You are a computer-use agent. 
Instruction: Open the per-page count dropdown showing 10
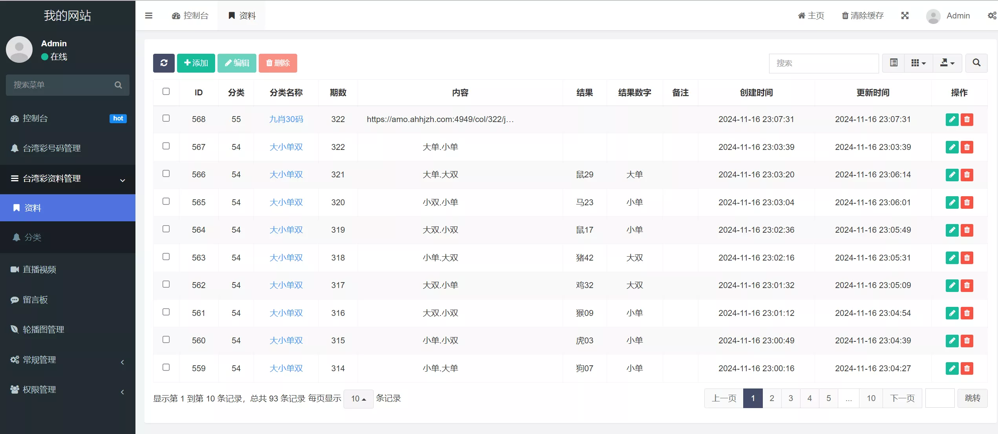[x=358, y=398]
